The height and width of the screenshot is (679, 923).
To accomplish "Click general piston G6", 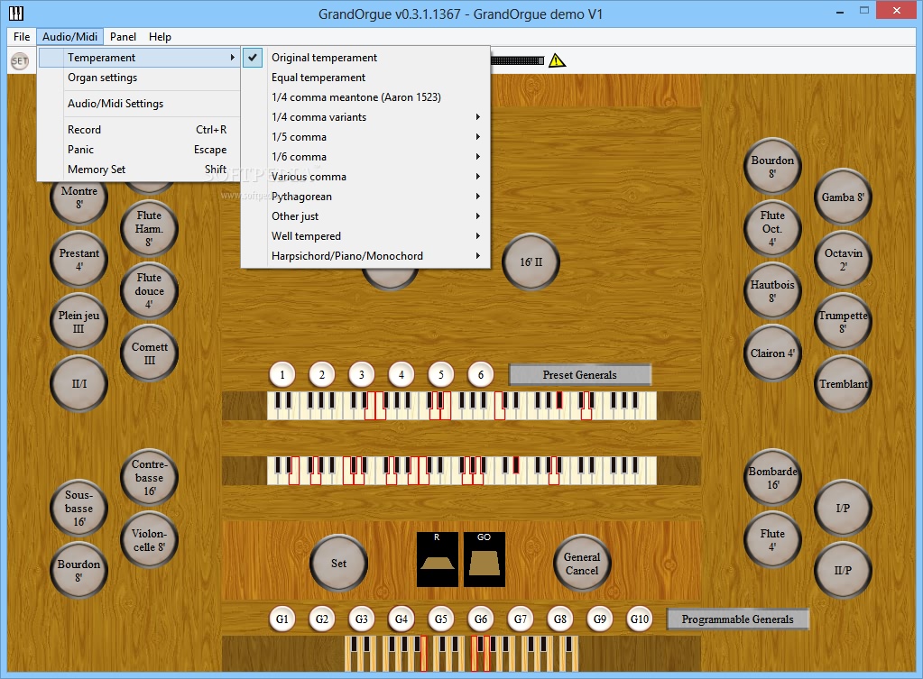I will [481, 619].
